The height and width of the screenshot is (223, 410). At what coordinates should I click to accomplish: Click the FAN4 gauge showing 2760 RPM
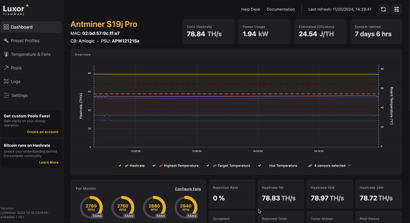coord(91,207)
